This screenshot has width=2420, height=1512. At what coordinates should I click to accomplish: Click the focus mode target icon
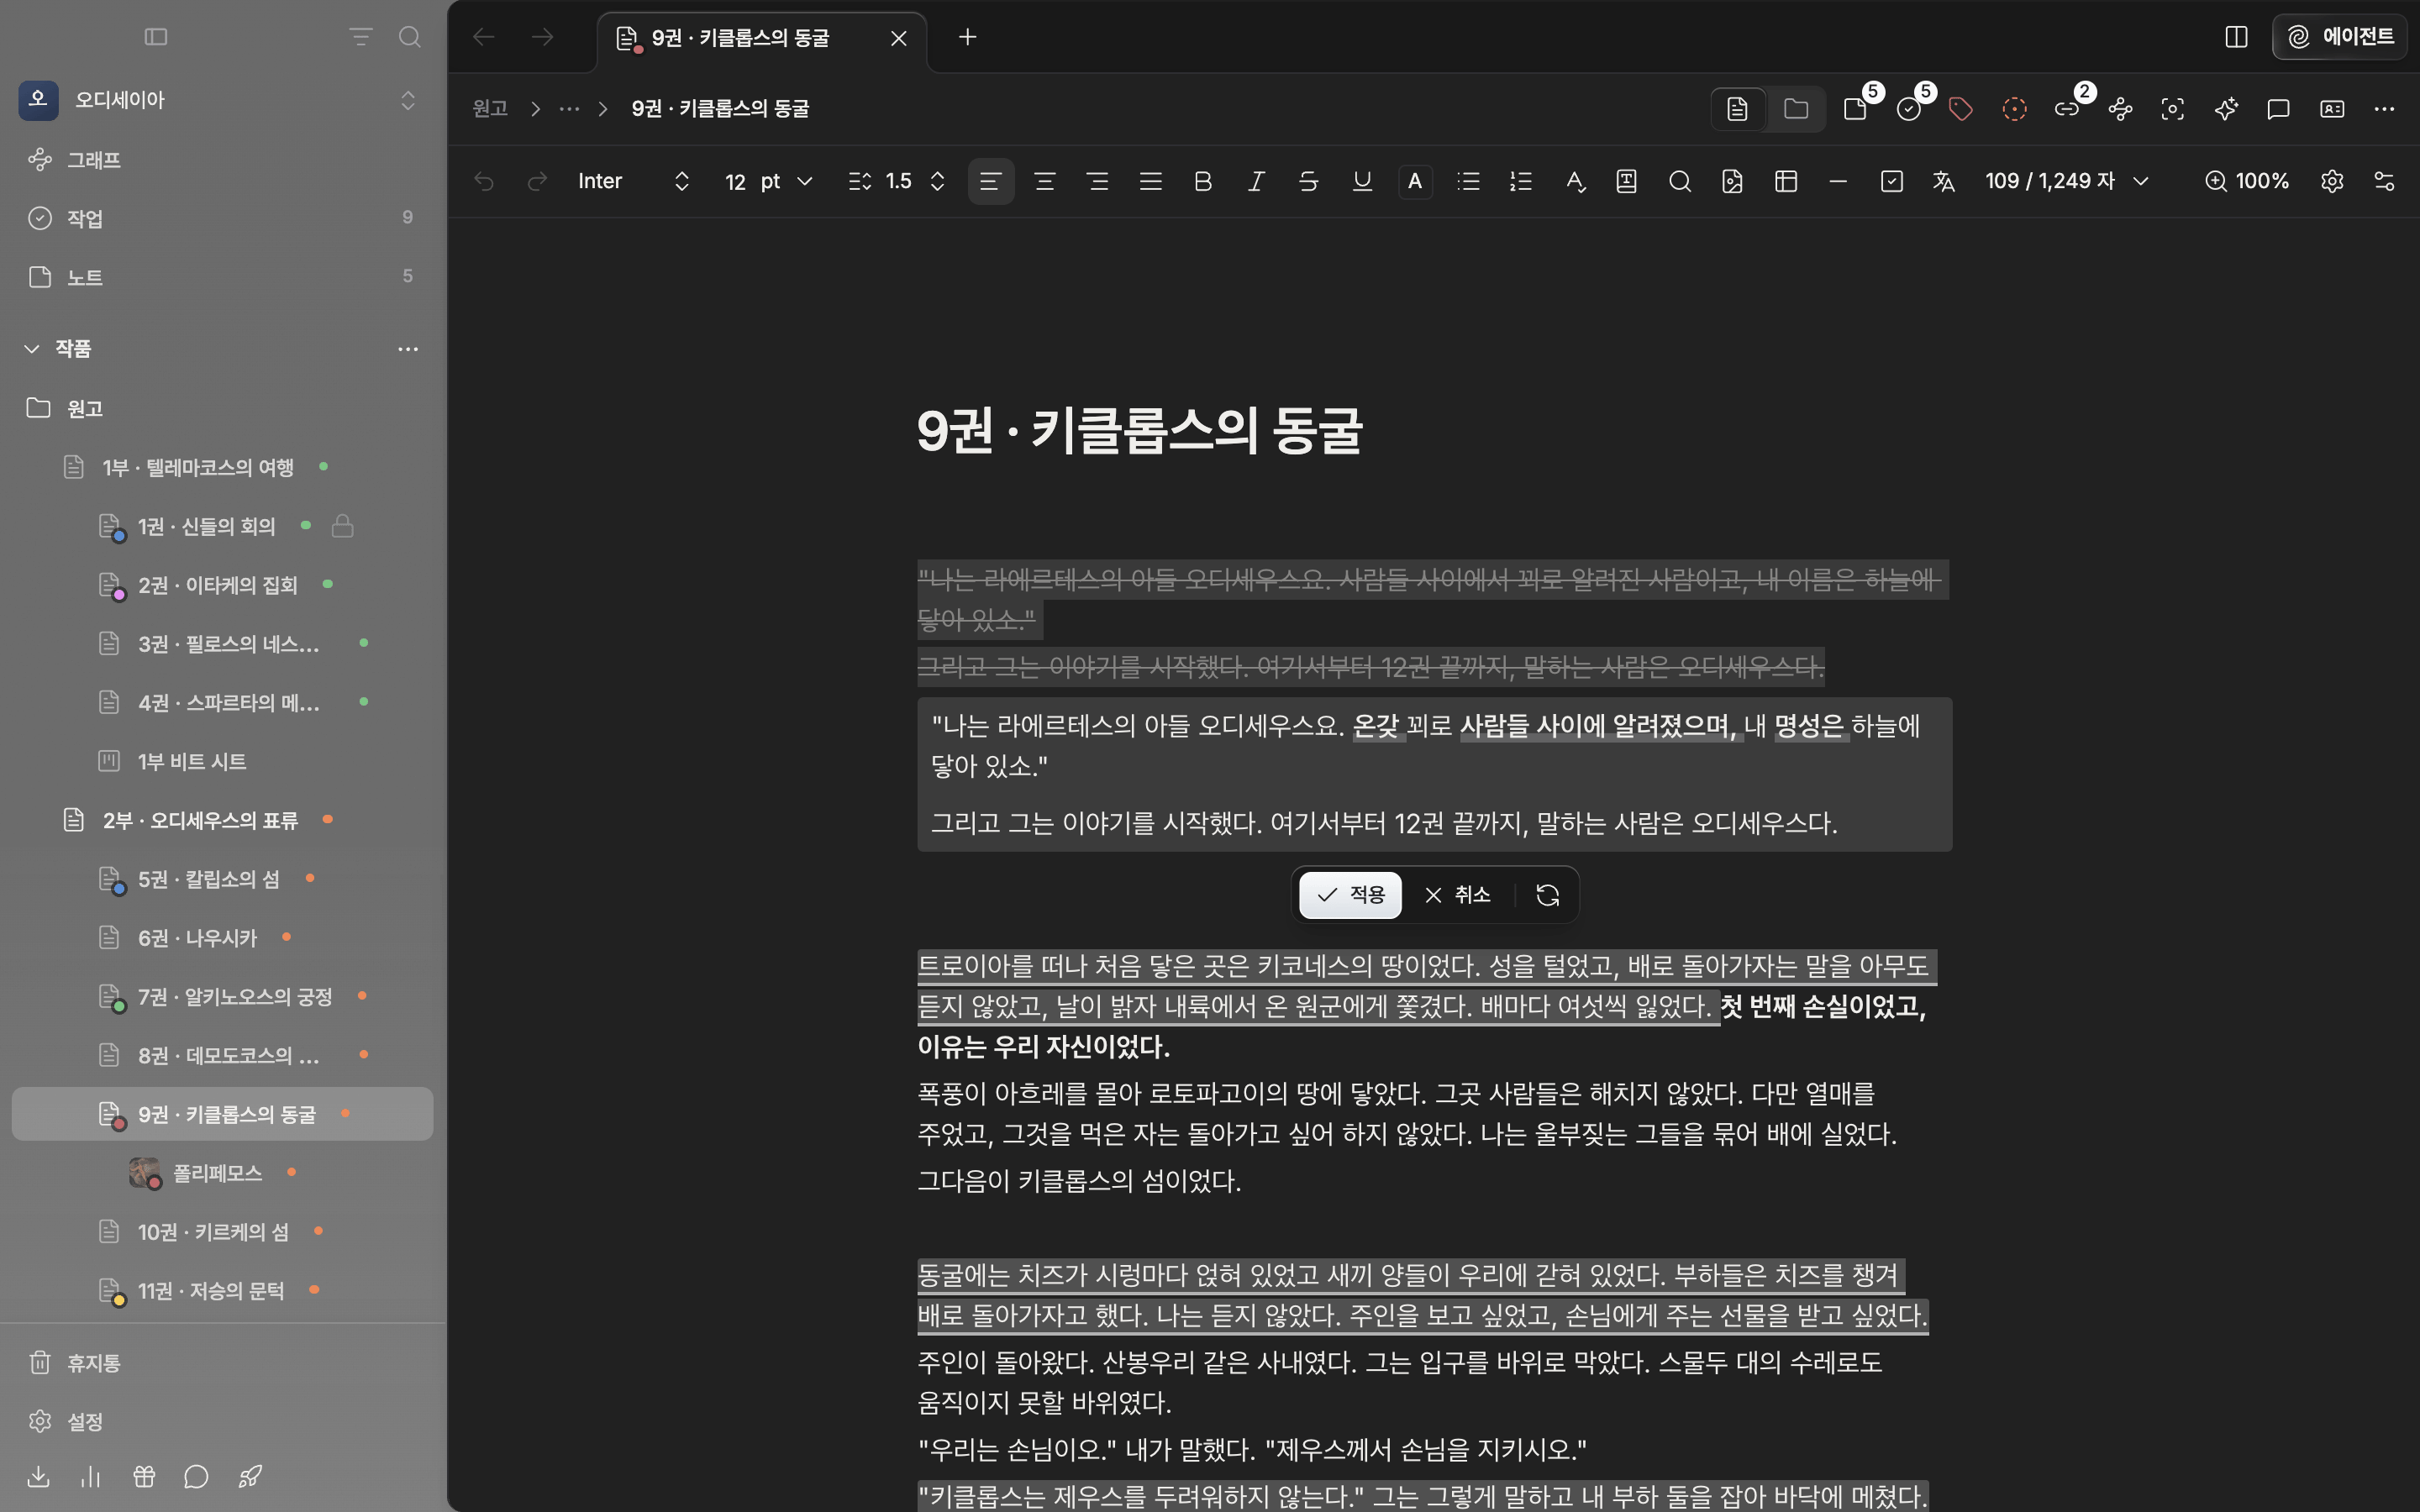pyautogui.click(x=2172, y=109)
